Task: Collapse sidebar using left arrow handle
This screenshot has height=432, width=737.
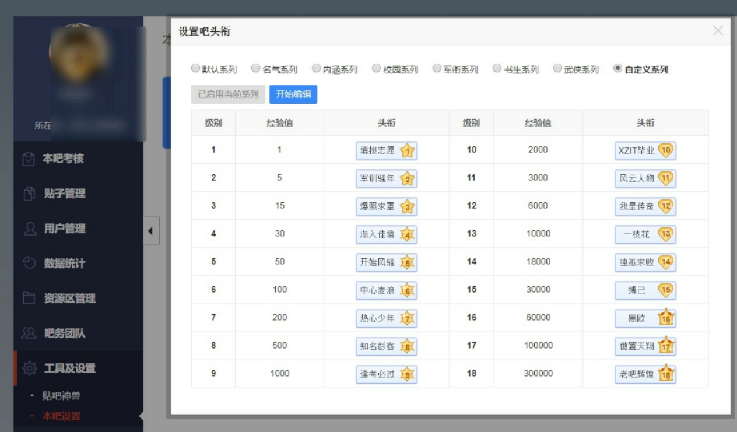Action: pos(150,231)
